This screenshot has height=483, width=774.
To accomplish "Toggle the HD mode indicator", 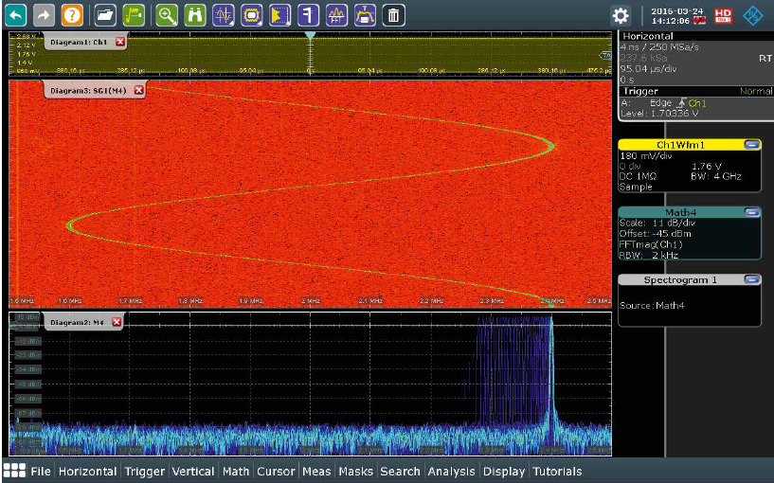I will coord(723,15).
